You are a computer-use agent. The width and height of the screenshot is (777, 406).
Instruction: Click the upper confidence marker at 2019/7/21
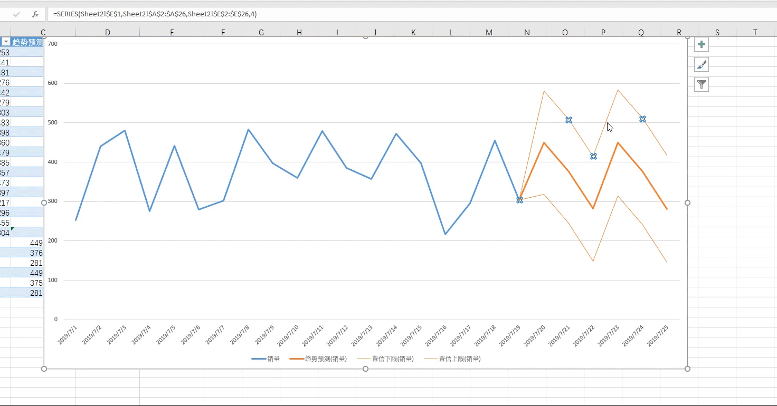tap(568, 120)
